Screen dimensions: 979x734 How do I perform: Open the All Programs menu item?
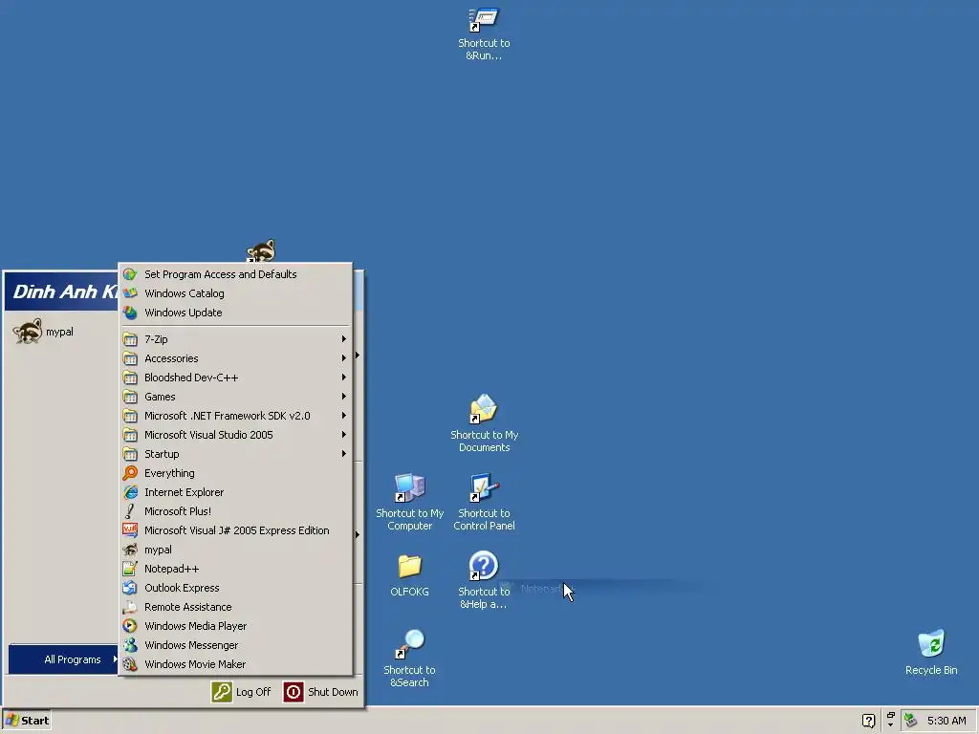[63, 659]
